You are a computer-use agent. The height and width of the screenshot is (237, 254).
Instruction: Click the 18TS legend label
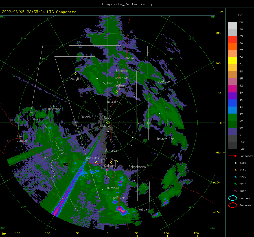tap(243, 191)
